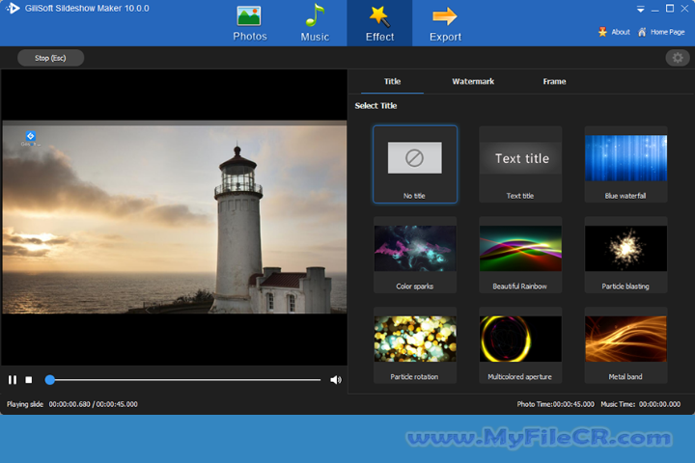The image size is (695, 463).
Task: Open the Music section
Action: point(315,24)
